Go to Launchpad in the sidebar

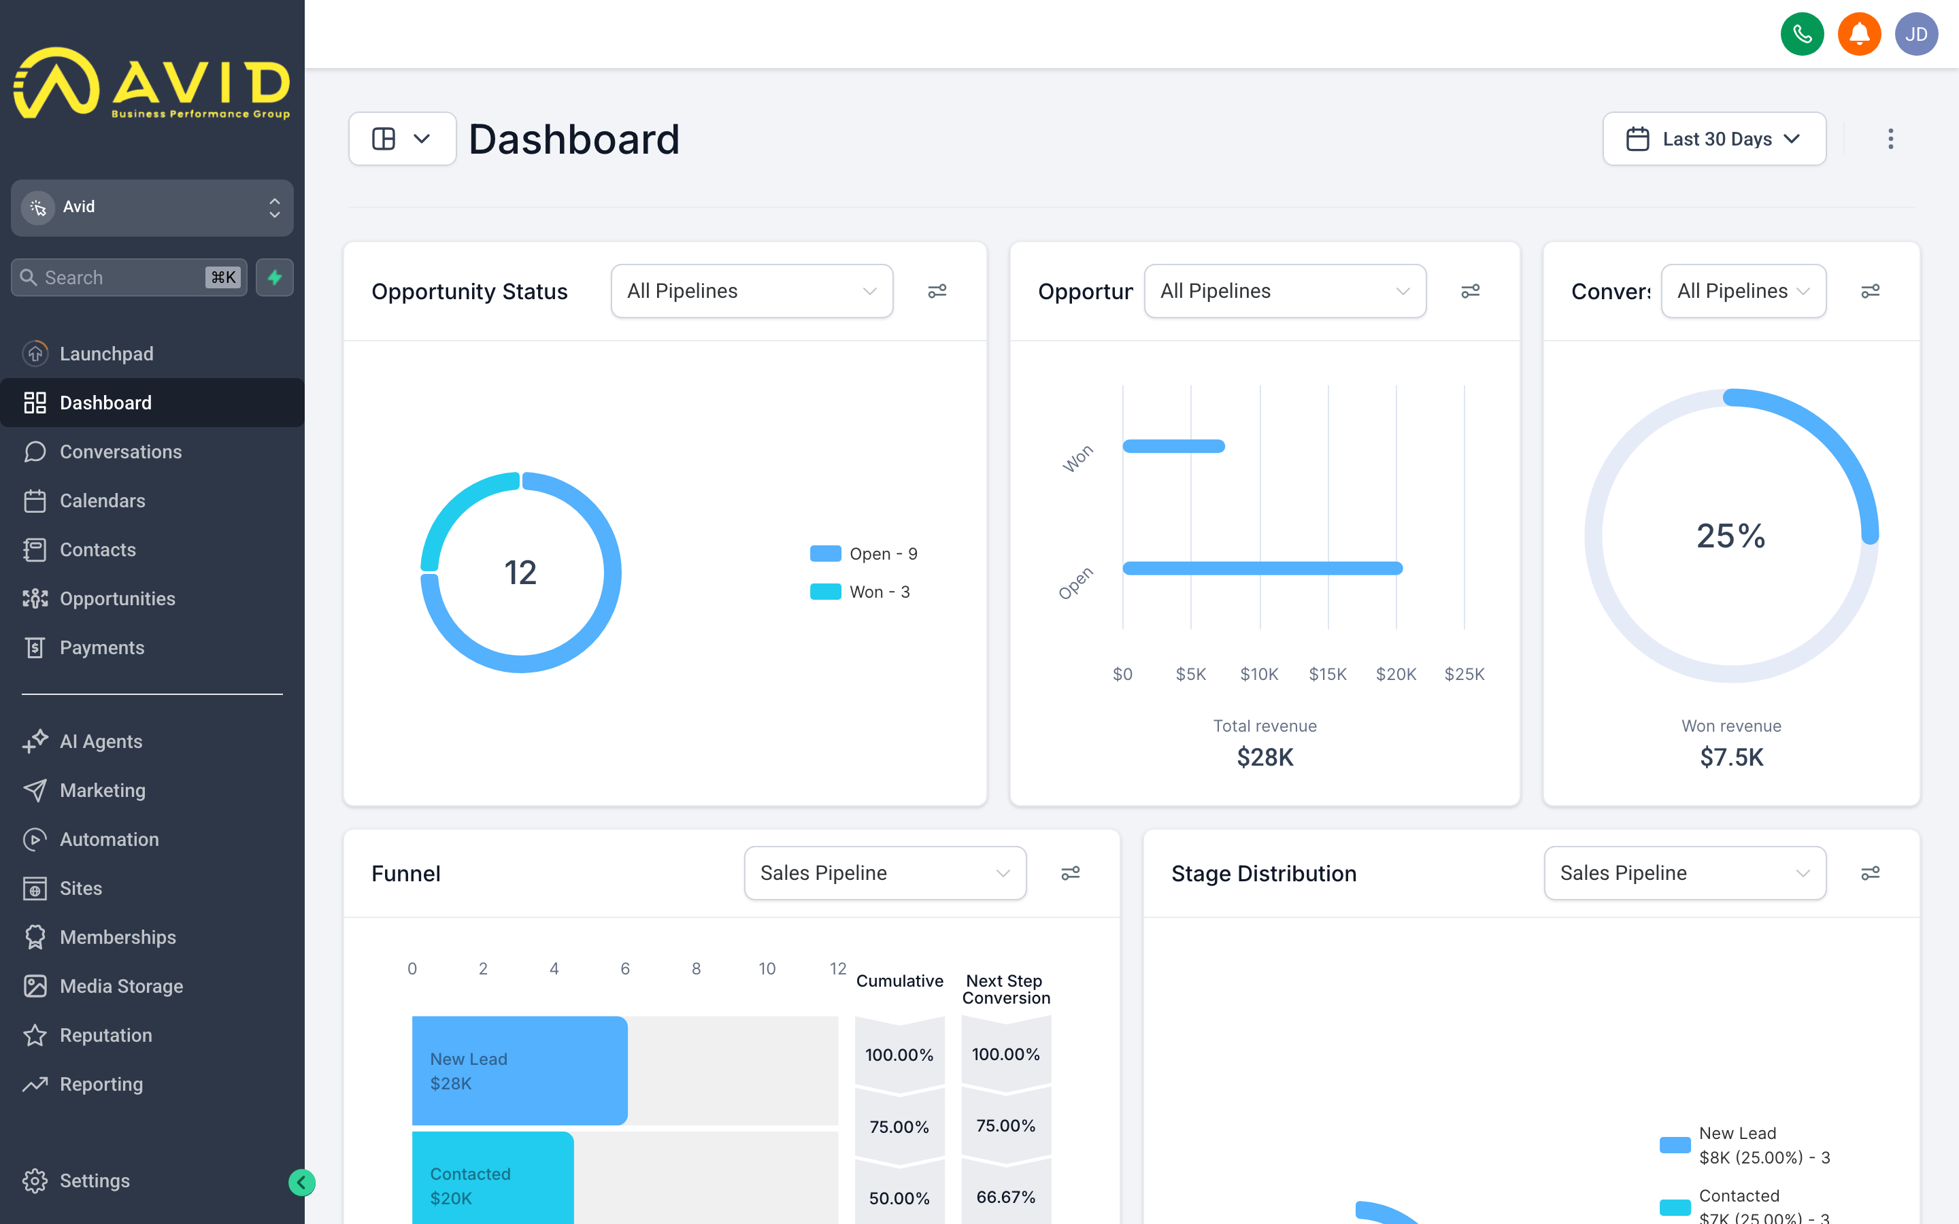pyautogui.click(x=152, y=354)
